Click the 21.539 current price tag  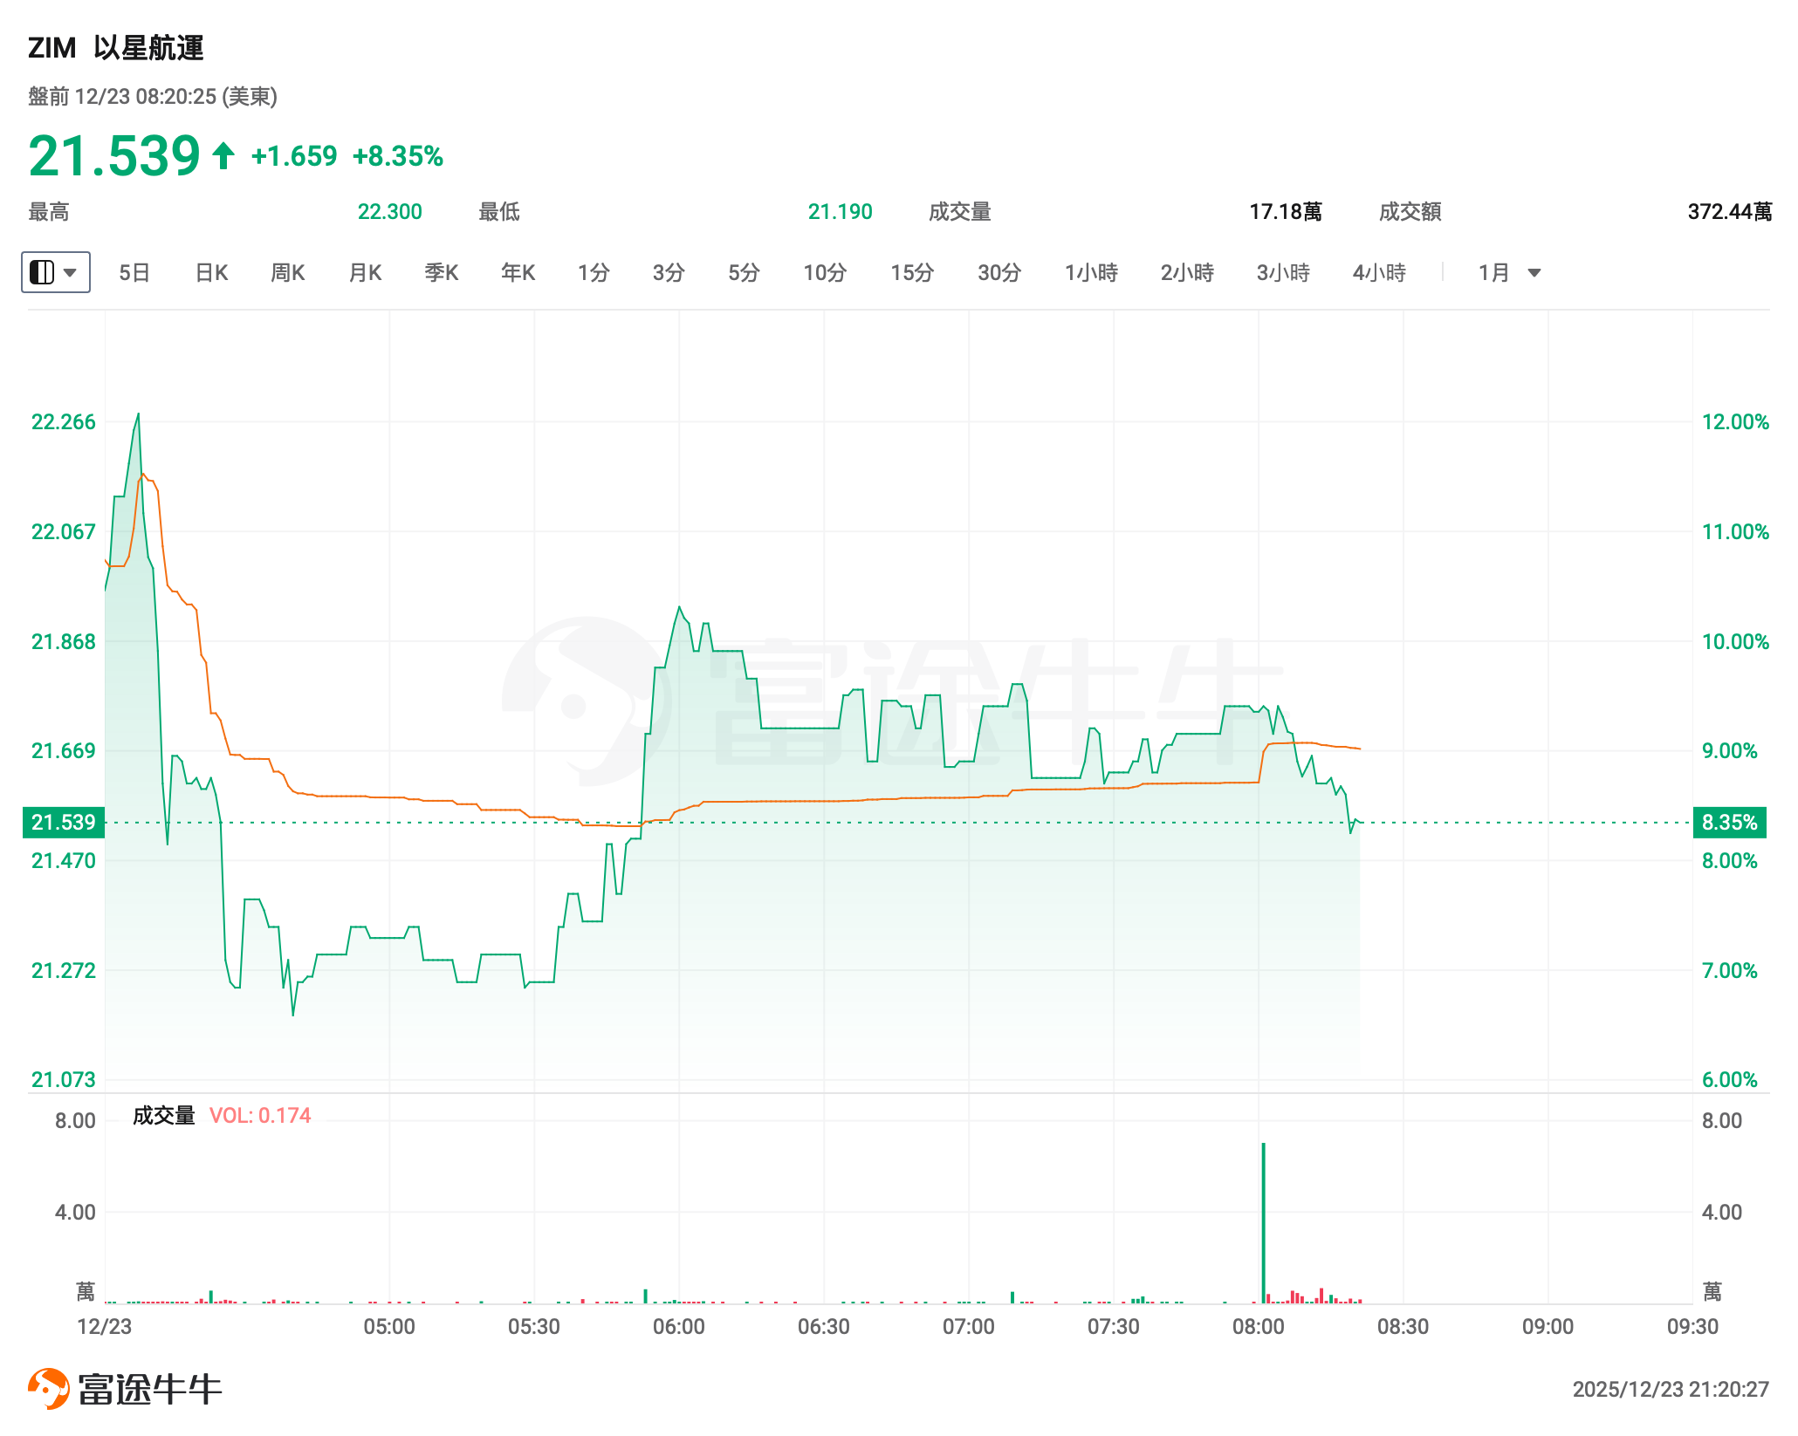64,823
